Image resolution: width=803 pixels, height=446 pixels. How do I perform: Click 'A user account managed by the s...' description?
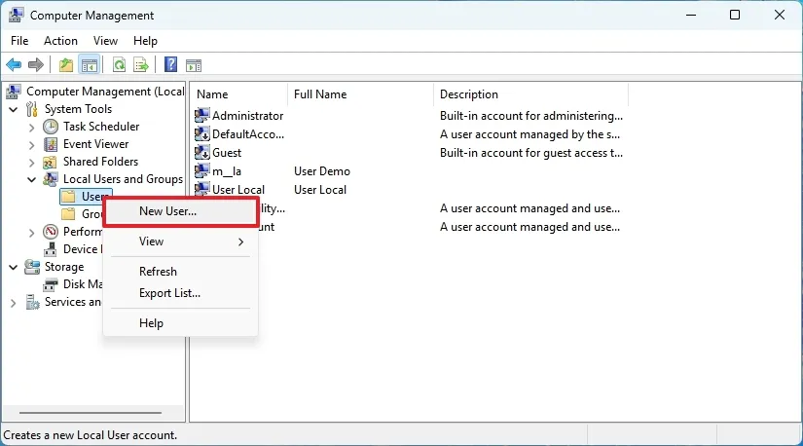[529, 134]
